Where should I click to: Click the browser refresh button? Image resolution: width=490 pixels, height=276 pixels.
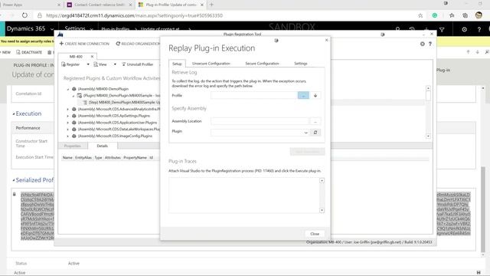click(x=24, y=15)
